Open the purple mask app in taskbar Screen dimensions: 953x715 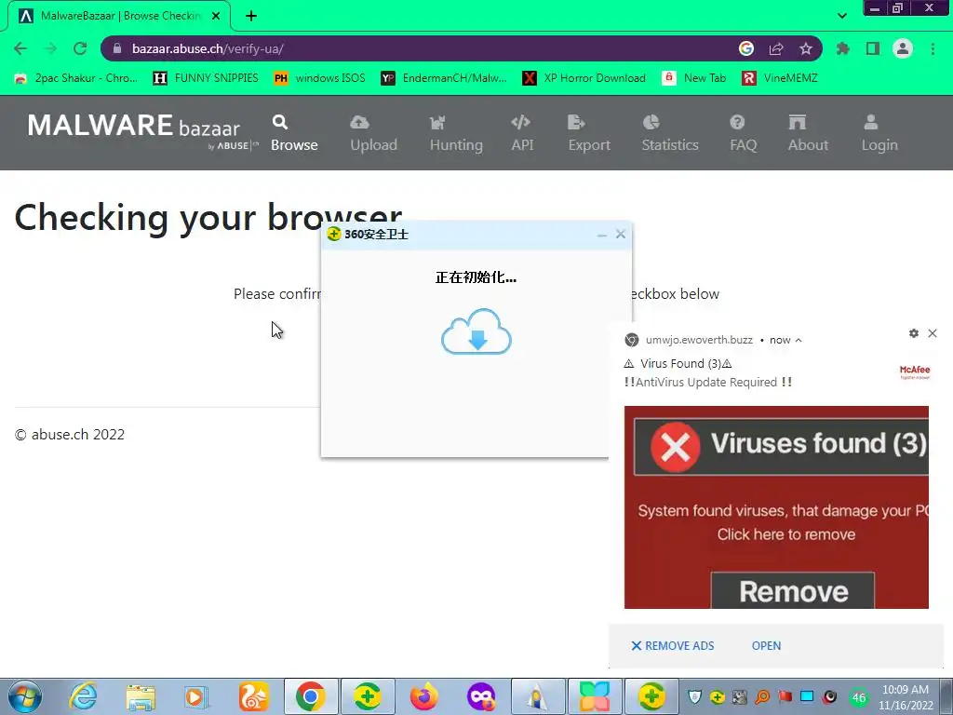pos(481,696)
